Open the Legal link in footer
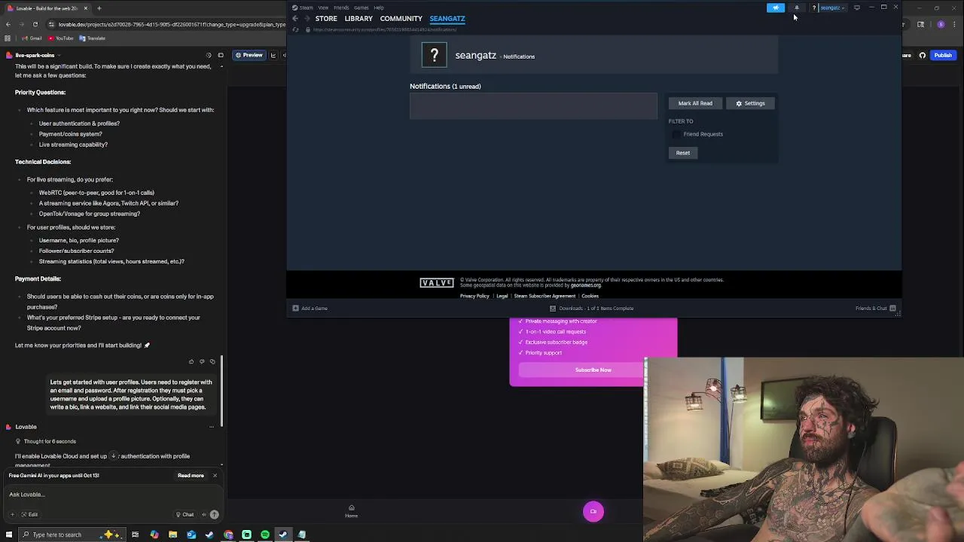This screenshot has width=964, height=542. (x=502, y=296)
